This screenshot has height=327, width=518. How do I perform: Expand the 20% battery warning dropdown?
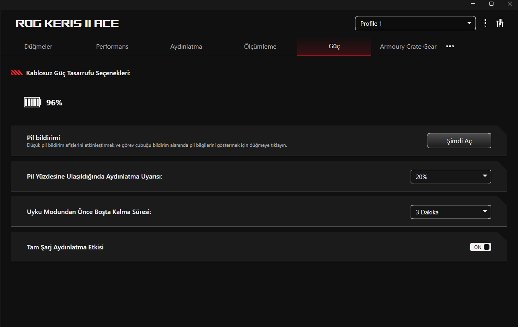451,177
